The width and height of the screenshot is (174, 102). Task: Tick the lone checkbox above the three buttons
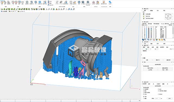[x=142, y=58]
